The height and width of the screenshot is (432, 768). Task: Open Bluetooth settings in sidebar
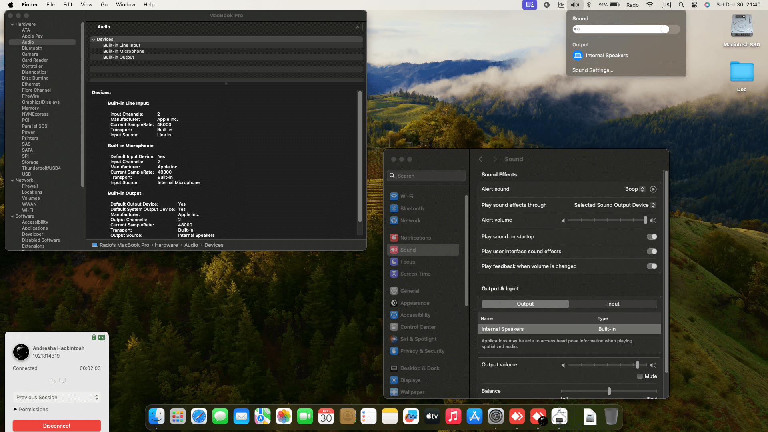[x=412, y=208]
